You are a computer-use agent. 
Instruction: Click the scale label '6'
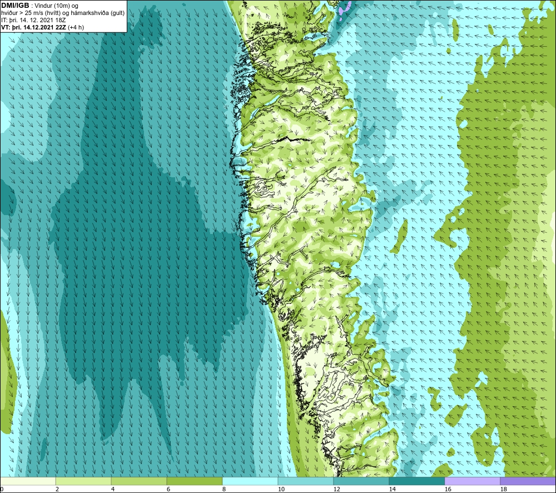[168, 490]
